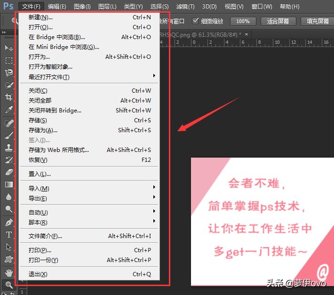Select the Pen tool
Viewport: 334px width, 295px height.
[x=9, y=223]
